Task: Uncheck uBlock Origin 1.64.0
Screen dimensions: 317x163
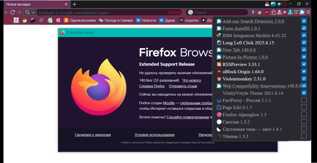Action: (304, 71)
